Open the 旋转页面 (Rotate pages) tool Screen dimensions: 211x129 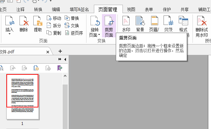tap(95, 26)
